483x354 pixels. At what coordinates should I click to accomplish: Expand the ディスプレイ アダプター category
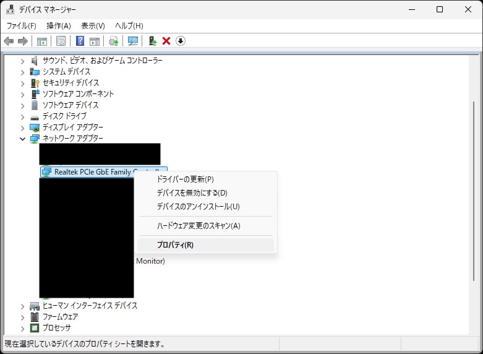(23, 127)
